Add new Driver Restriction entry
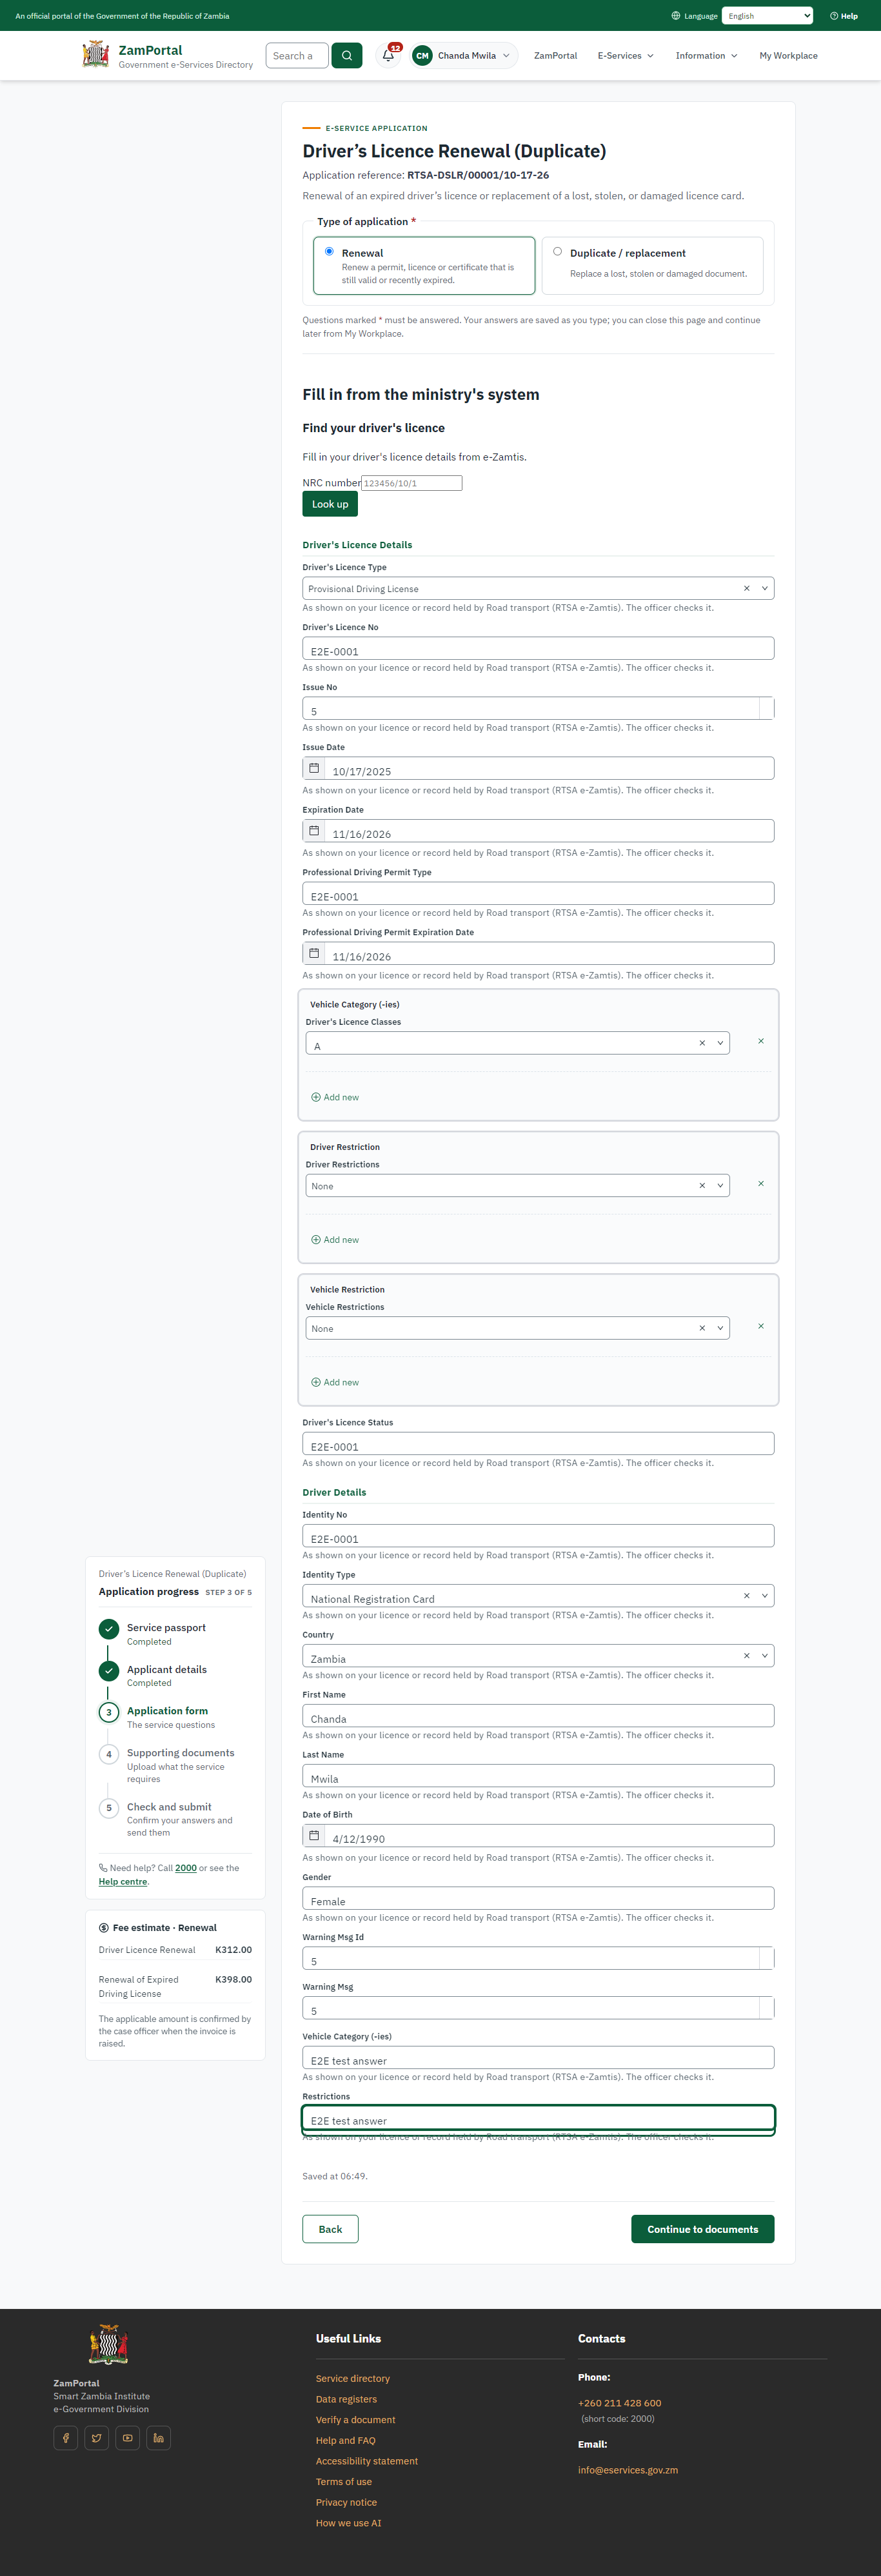The width and height of the screenshot is (881, 2576). (335, 1239)
